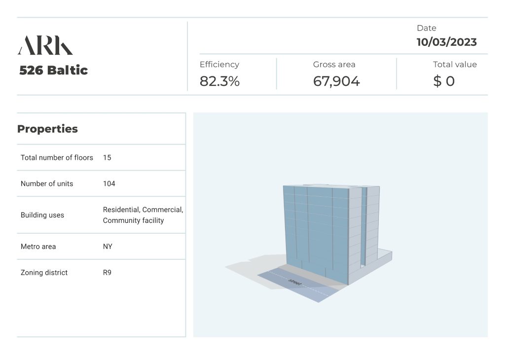
Task: Select the Zoning district value R9
Action: click(x=107, y=273)
